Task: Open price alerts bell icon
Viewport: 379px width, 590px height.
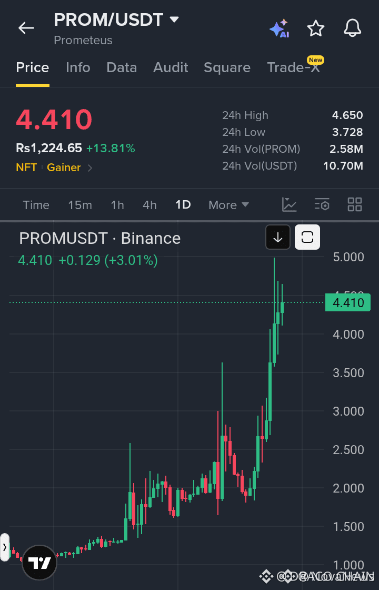Action: (352, 28)
